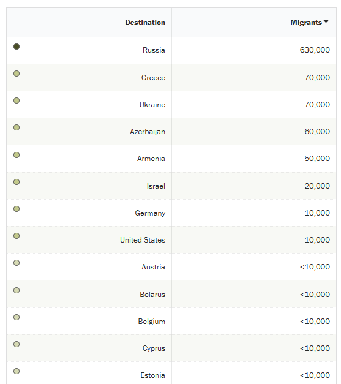341x384 pixels.
Task: Click the dot beside Germany
Action: 17,209
